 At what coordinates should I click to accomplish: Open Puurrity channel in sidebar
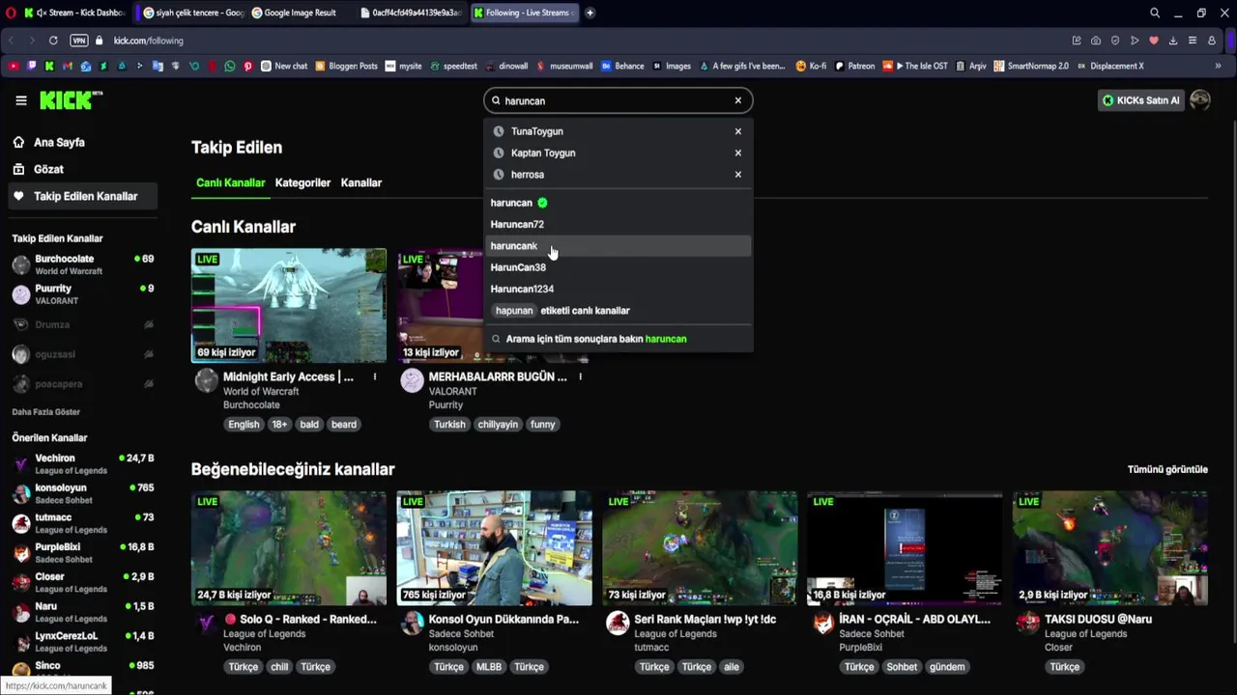tap(82, 294)
